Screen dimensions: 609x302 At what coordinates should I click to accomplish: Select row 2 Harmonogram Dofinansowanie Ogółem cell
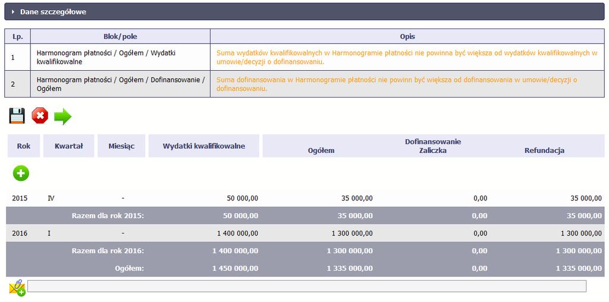(120, 84)
